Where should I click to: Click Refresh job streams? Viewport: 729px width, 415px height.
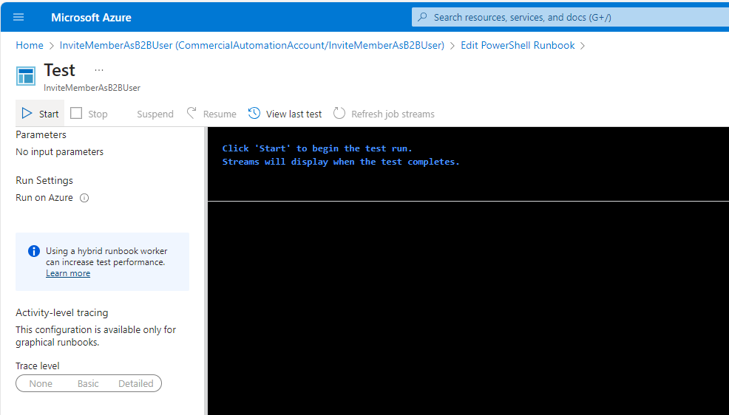384,114
